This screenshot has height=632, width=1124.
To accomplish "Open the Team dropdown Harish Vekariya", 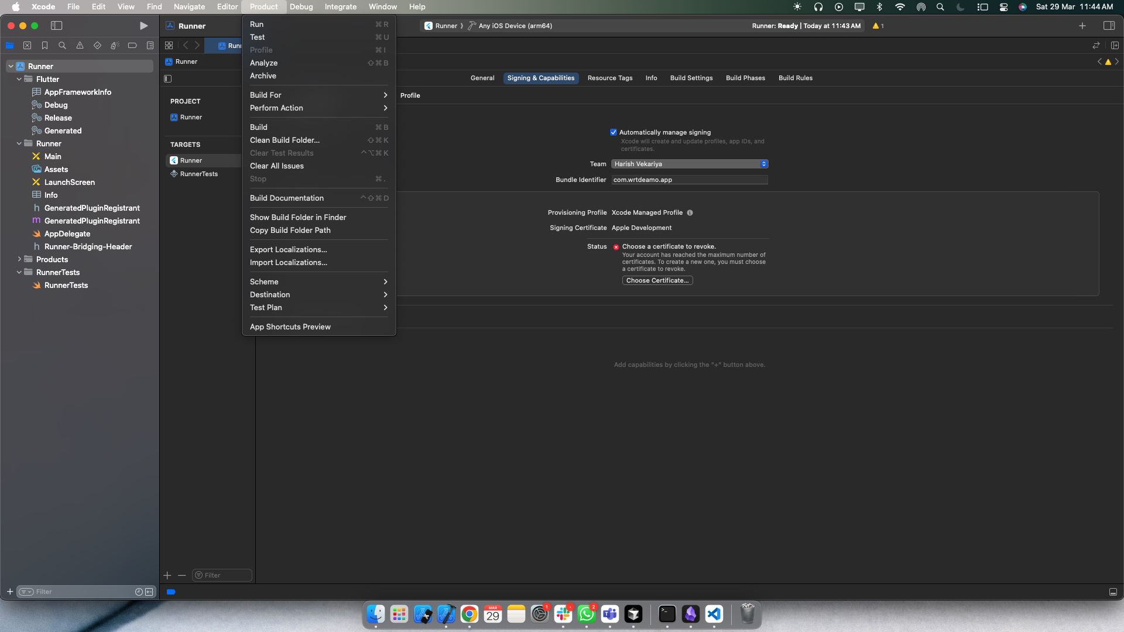I will [x=690, y=164].
